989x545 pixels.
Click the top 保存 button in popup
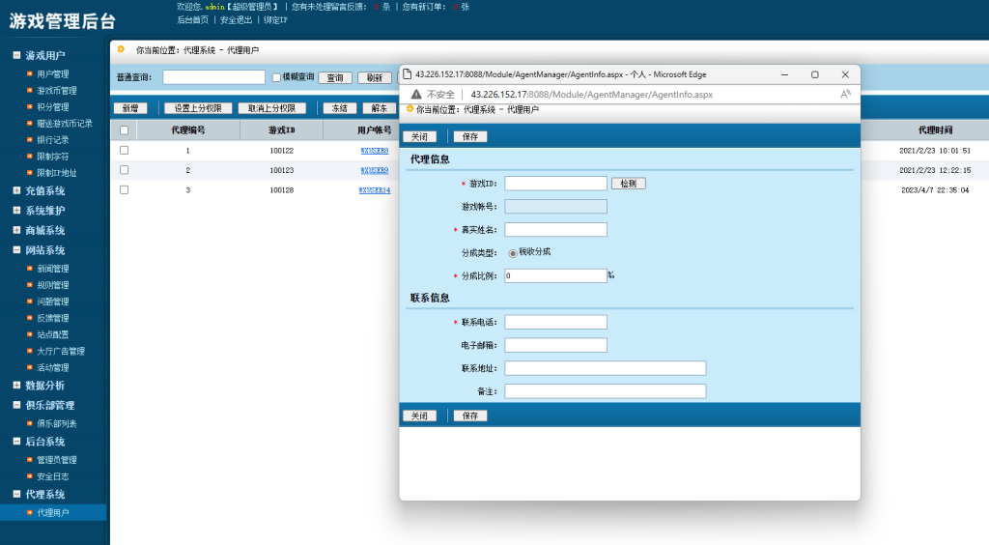(470, 136)
